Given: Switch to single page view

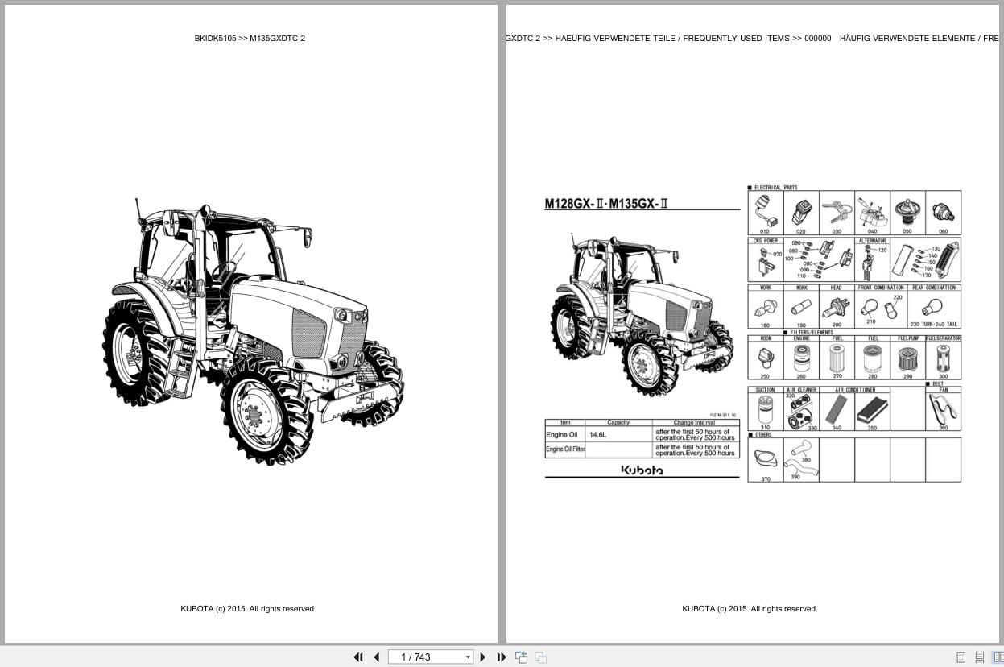Looking at the screenshot, I should coord(961,657).
